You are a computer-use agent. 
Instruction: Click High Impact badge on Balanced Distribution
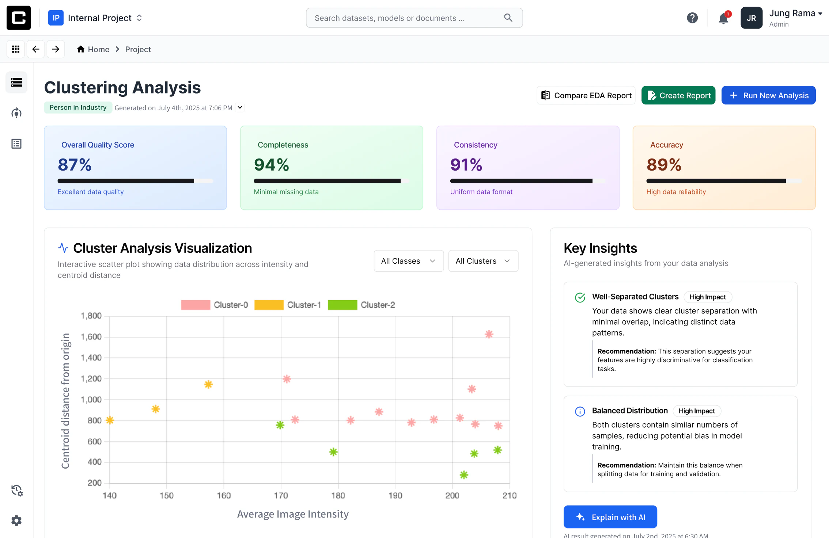click(x=697, y=411)
